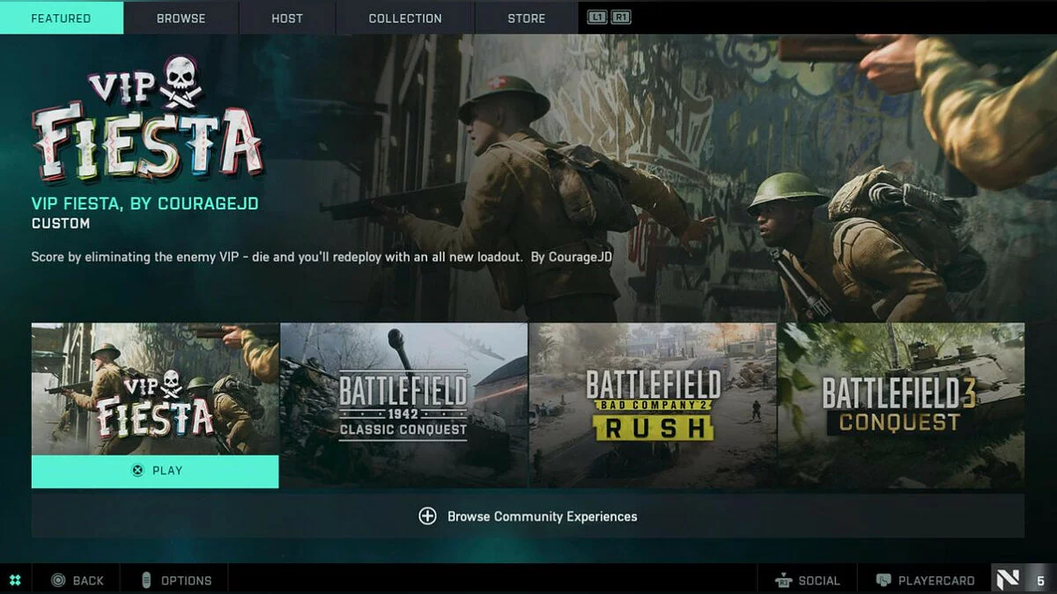Click the VIP Fiesta skull logo banner
This screenshot has width=1057, height=594.
(x=148, y=119)
